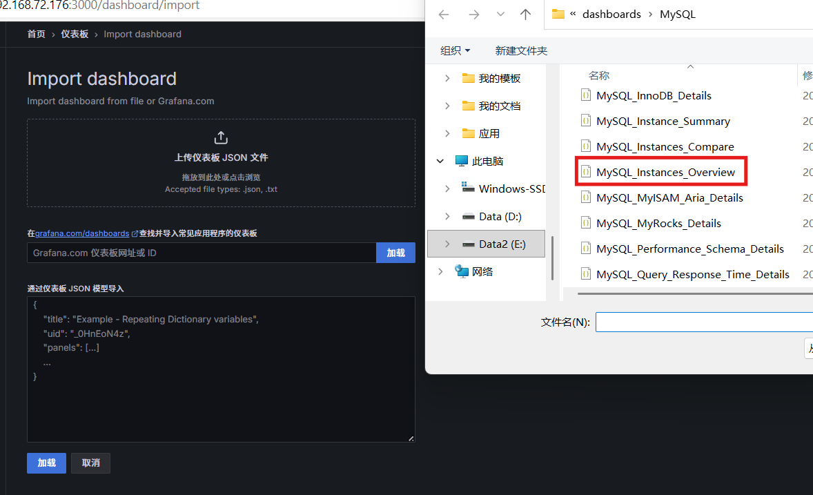Go forward with the file dialog forward arrow

tap(474, 14)
